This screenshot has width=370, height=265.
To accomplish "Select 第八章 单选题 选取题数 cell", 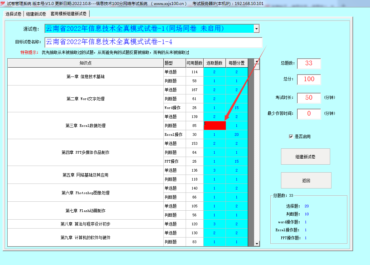I will click(x=215, y=224).
